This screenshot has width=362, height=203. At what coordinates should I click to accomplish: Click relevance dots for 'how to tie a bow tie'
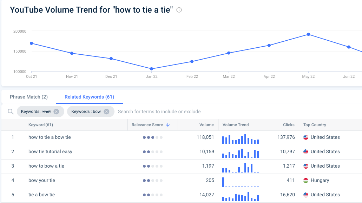point(152,137)
